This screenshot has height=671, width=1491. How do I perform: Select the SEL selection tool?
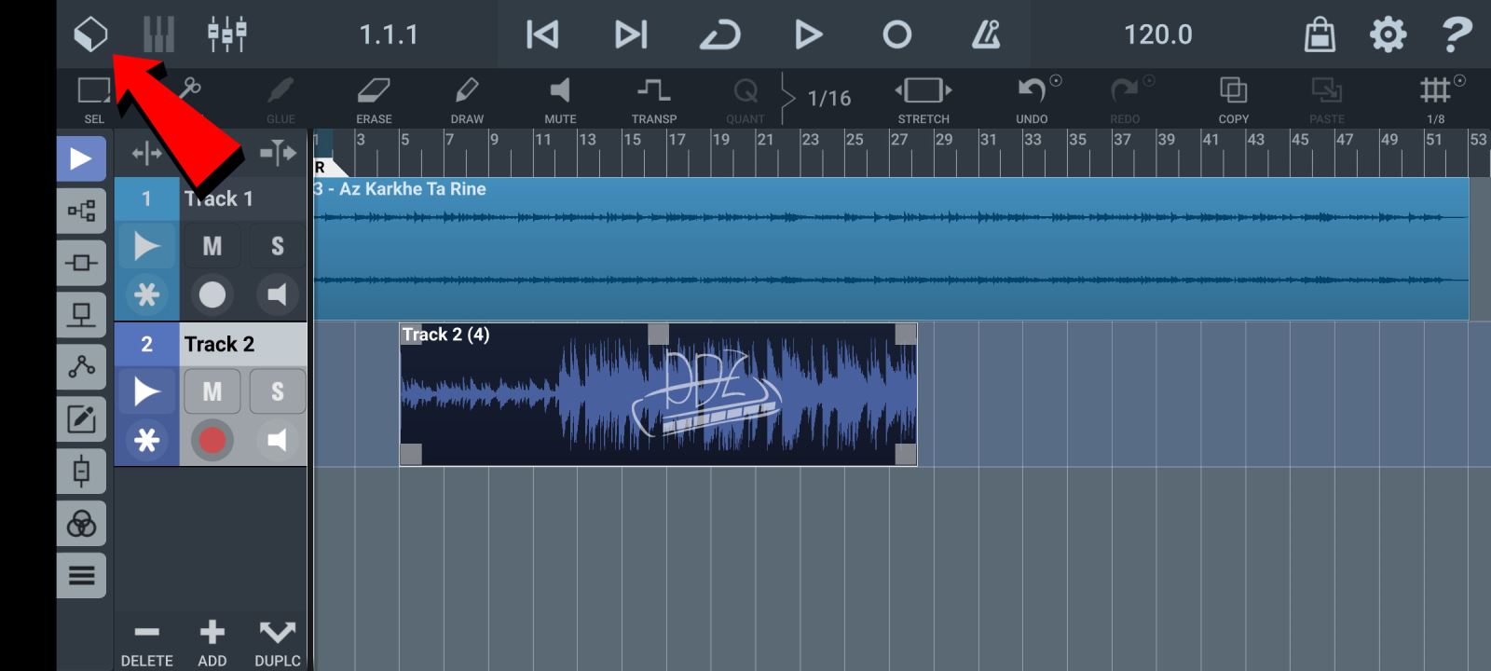coord(94,99)
